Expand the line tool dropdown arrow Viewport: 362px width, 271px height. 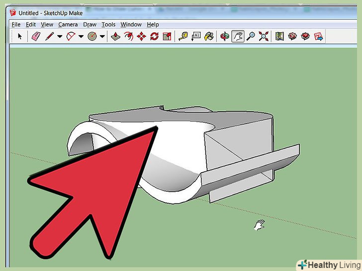(60, 36)
